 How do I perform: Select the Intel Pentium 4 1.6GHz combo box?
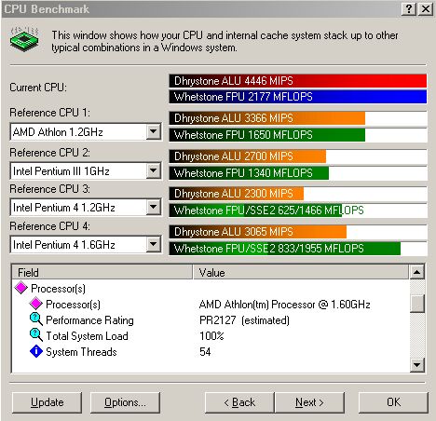(x=86, y=244)
